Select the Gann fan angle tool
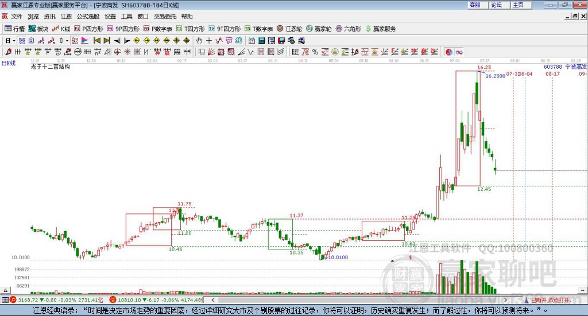 point(211,52)
